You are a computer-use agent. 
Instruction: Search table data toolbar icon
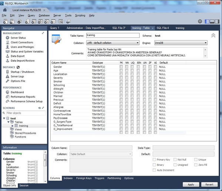pyautogui.click(x=61, y=22)
